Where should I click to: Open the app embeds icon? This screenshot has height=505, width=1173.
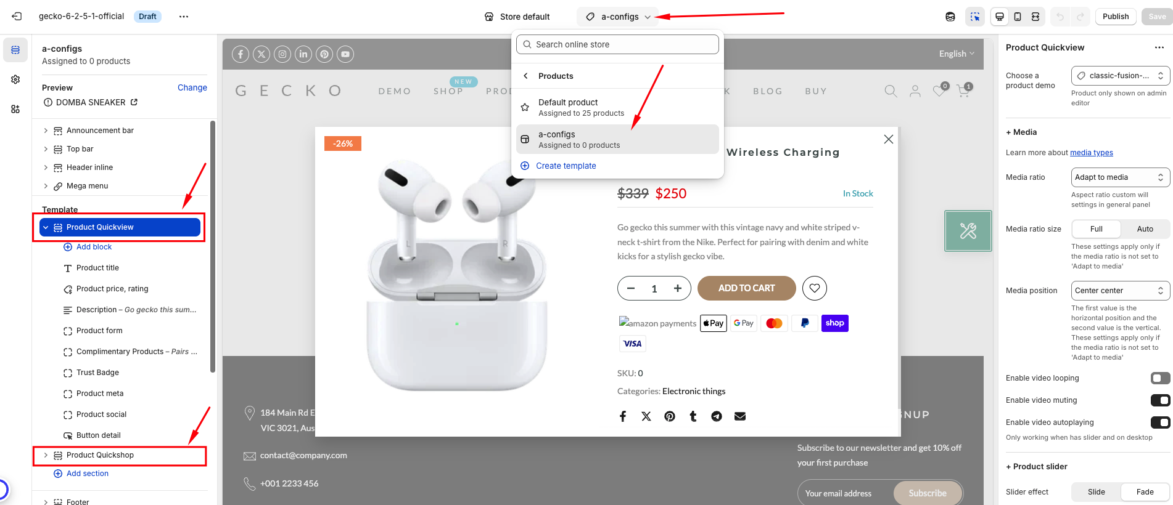[15, 109]
